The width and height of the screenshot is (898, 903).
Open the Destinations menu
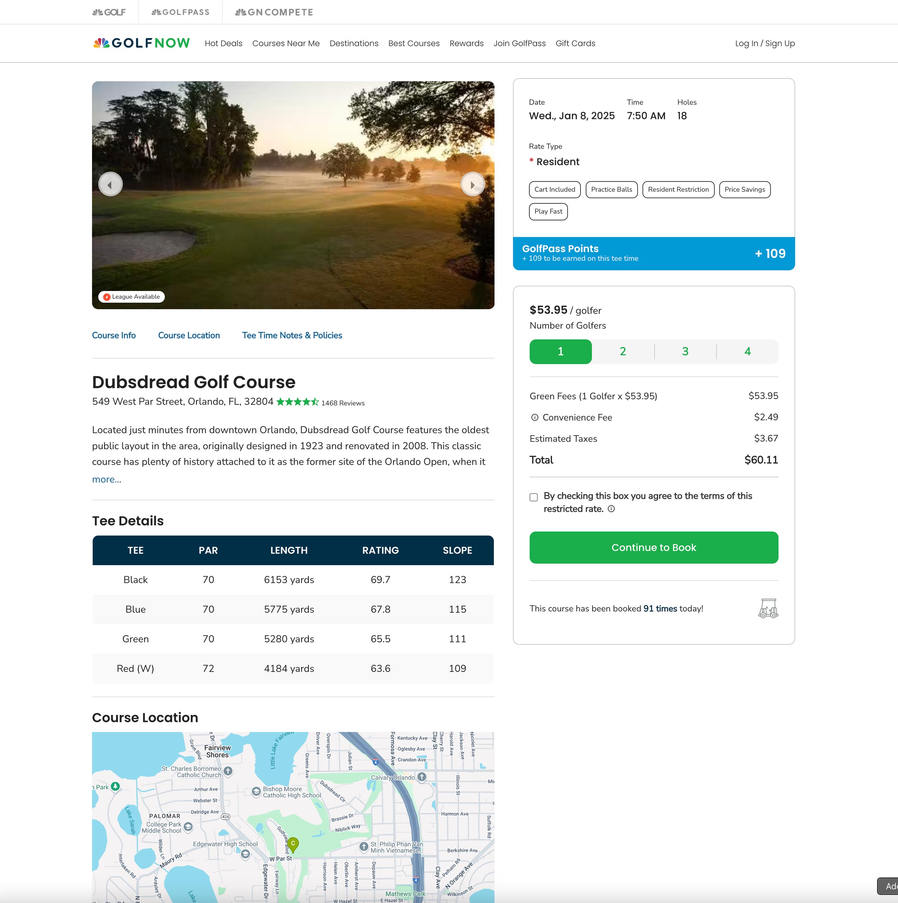[354, 43]
